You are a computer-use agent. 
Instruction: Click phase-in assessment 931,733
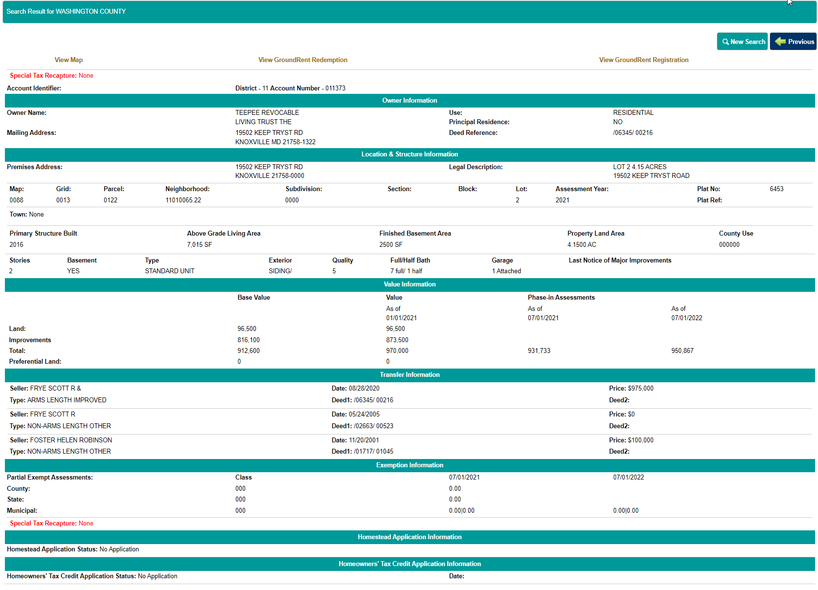[x=539, y=351]
